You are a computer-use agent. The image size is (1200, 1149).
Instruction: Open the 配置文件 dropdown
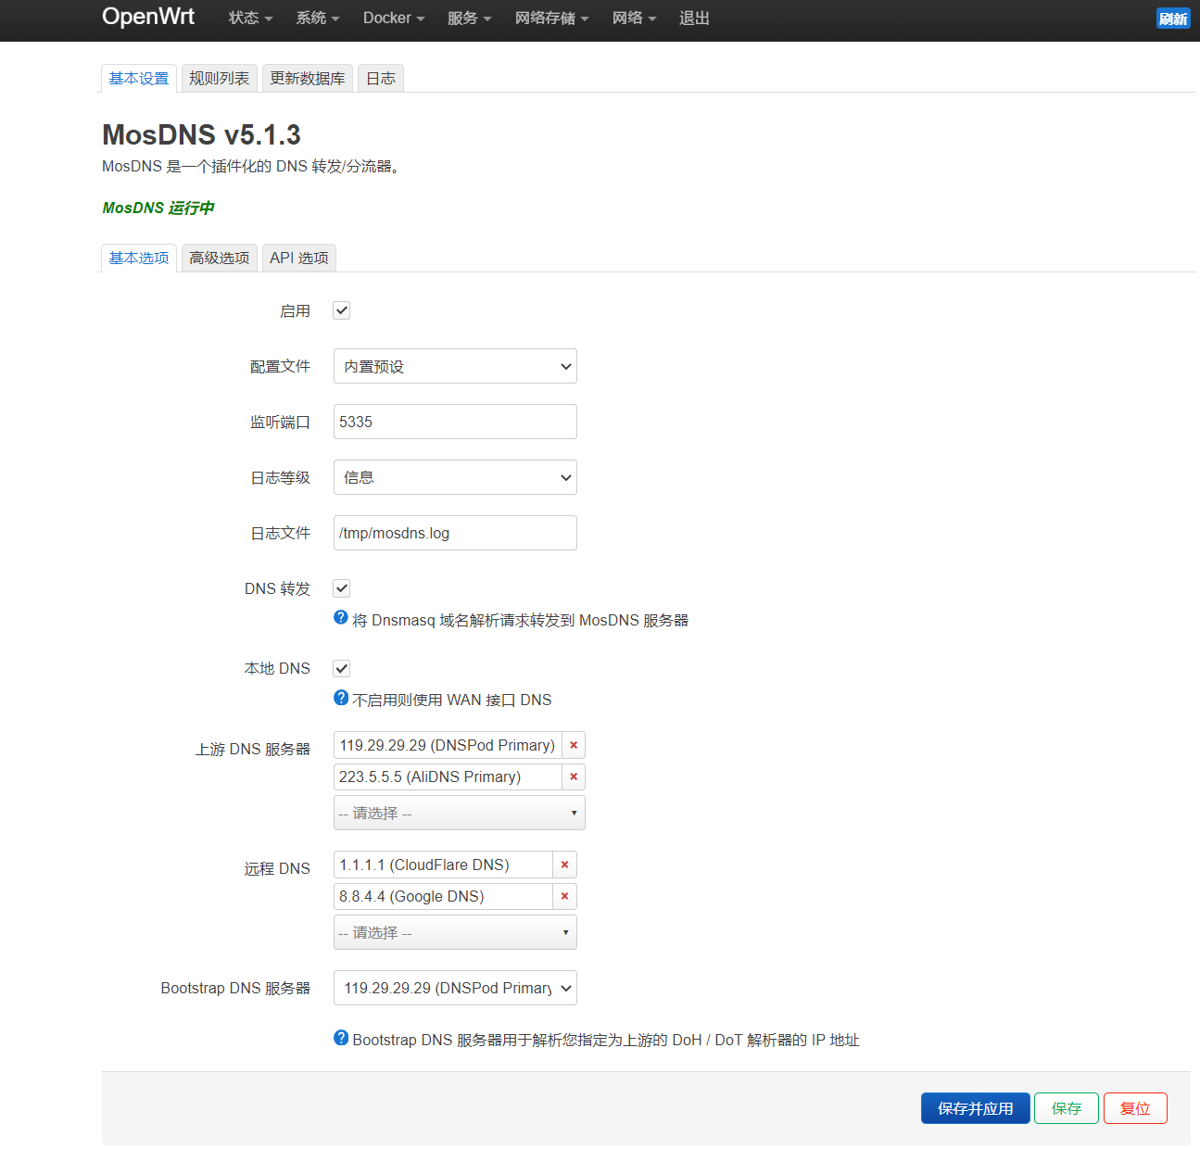[455, 366]
